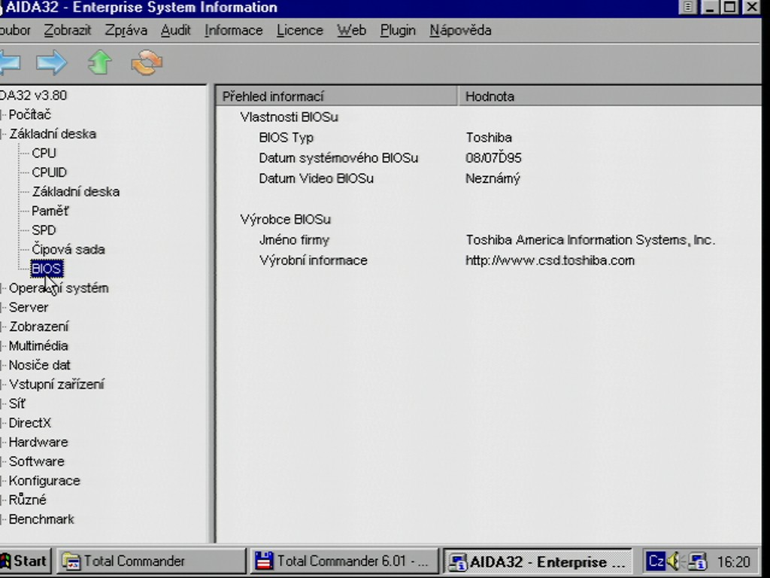The image size is (770, 578).
Task: Open the Zobrazit menu
Action: 67,30
